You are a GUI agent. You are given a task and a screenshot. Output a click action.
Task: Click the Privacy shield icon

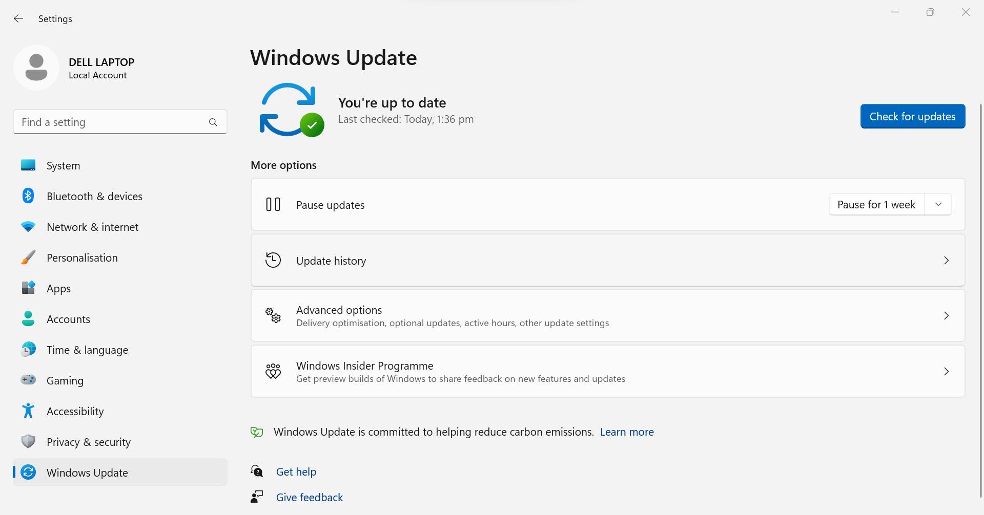click(x=28, y=441)
